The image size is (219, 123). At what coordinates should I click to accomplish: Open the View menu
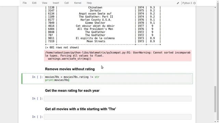pos(44,3)
